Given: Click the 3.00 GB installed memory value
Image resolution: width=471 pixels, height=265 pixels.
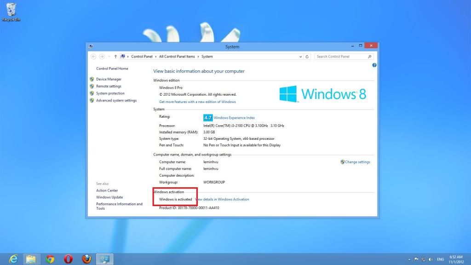Looking at the screenshot, I should coord(209,132).
